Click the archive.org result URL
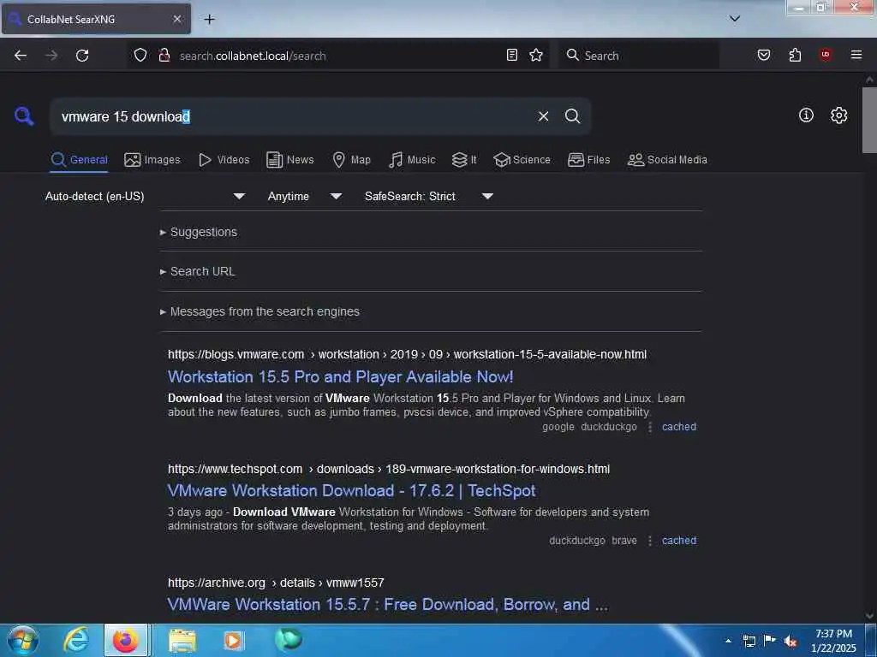 pos(276,583)
